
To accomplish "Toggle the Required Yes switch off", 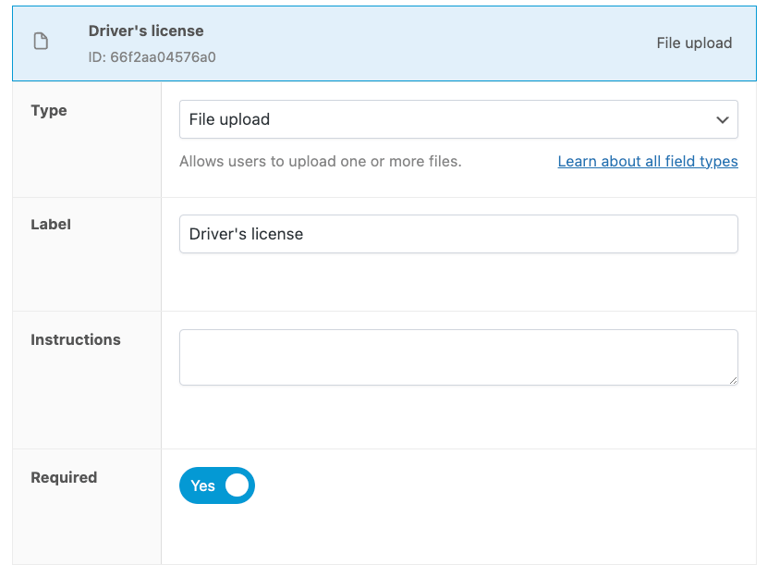I will click(216, 485).
